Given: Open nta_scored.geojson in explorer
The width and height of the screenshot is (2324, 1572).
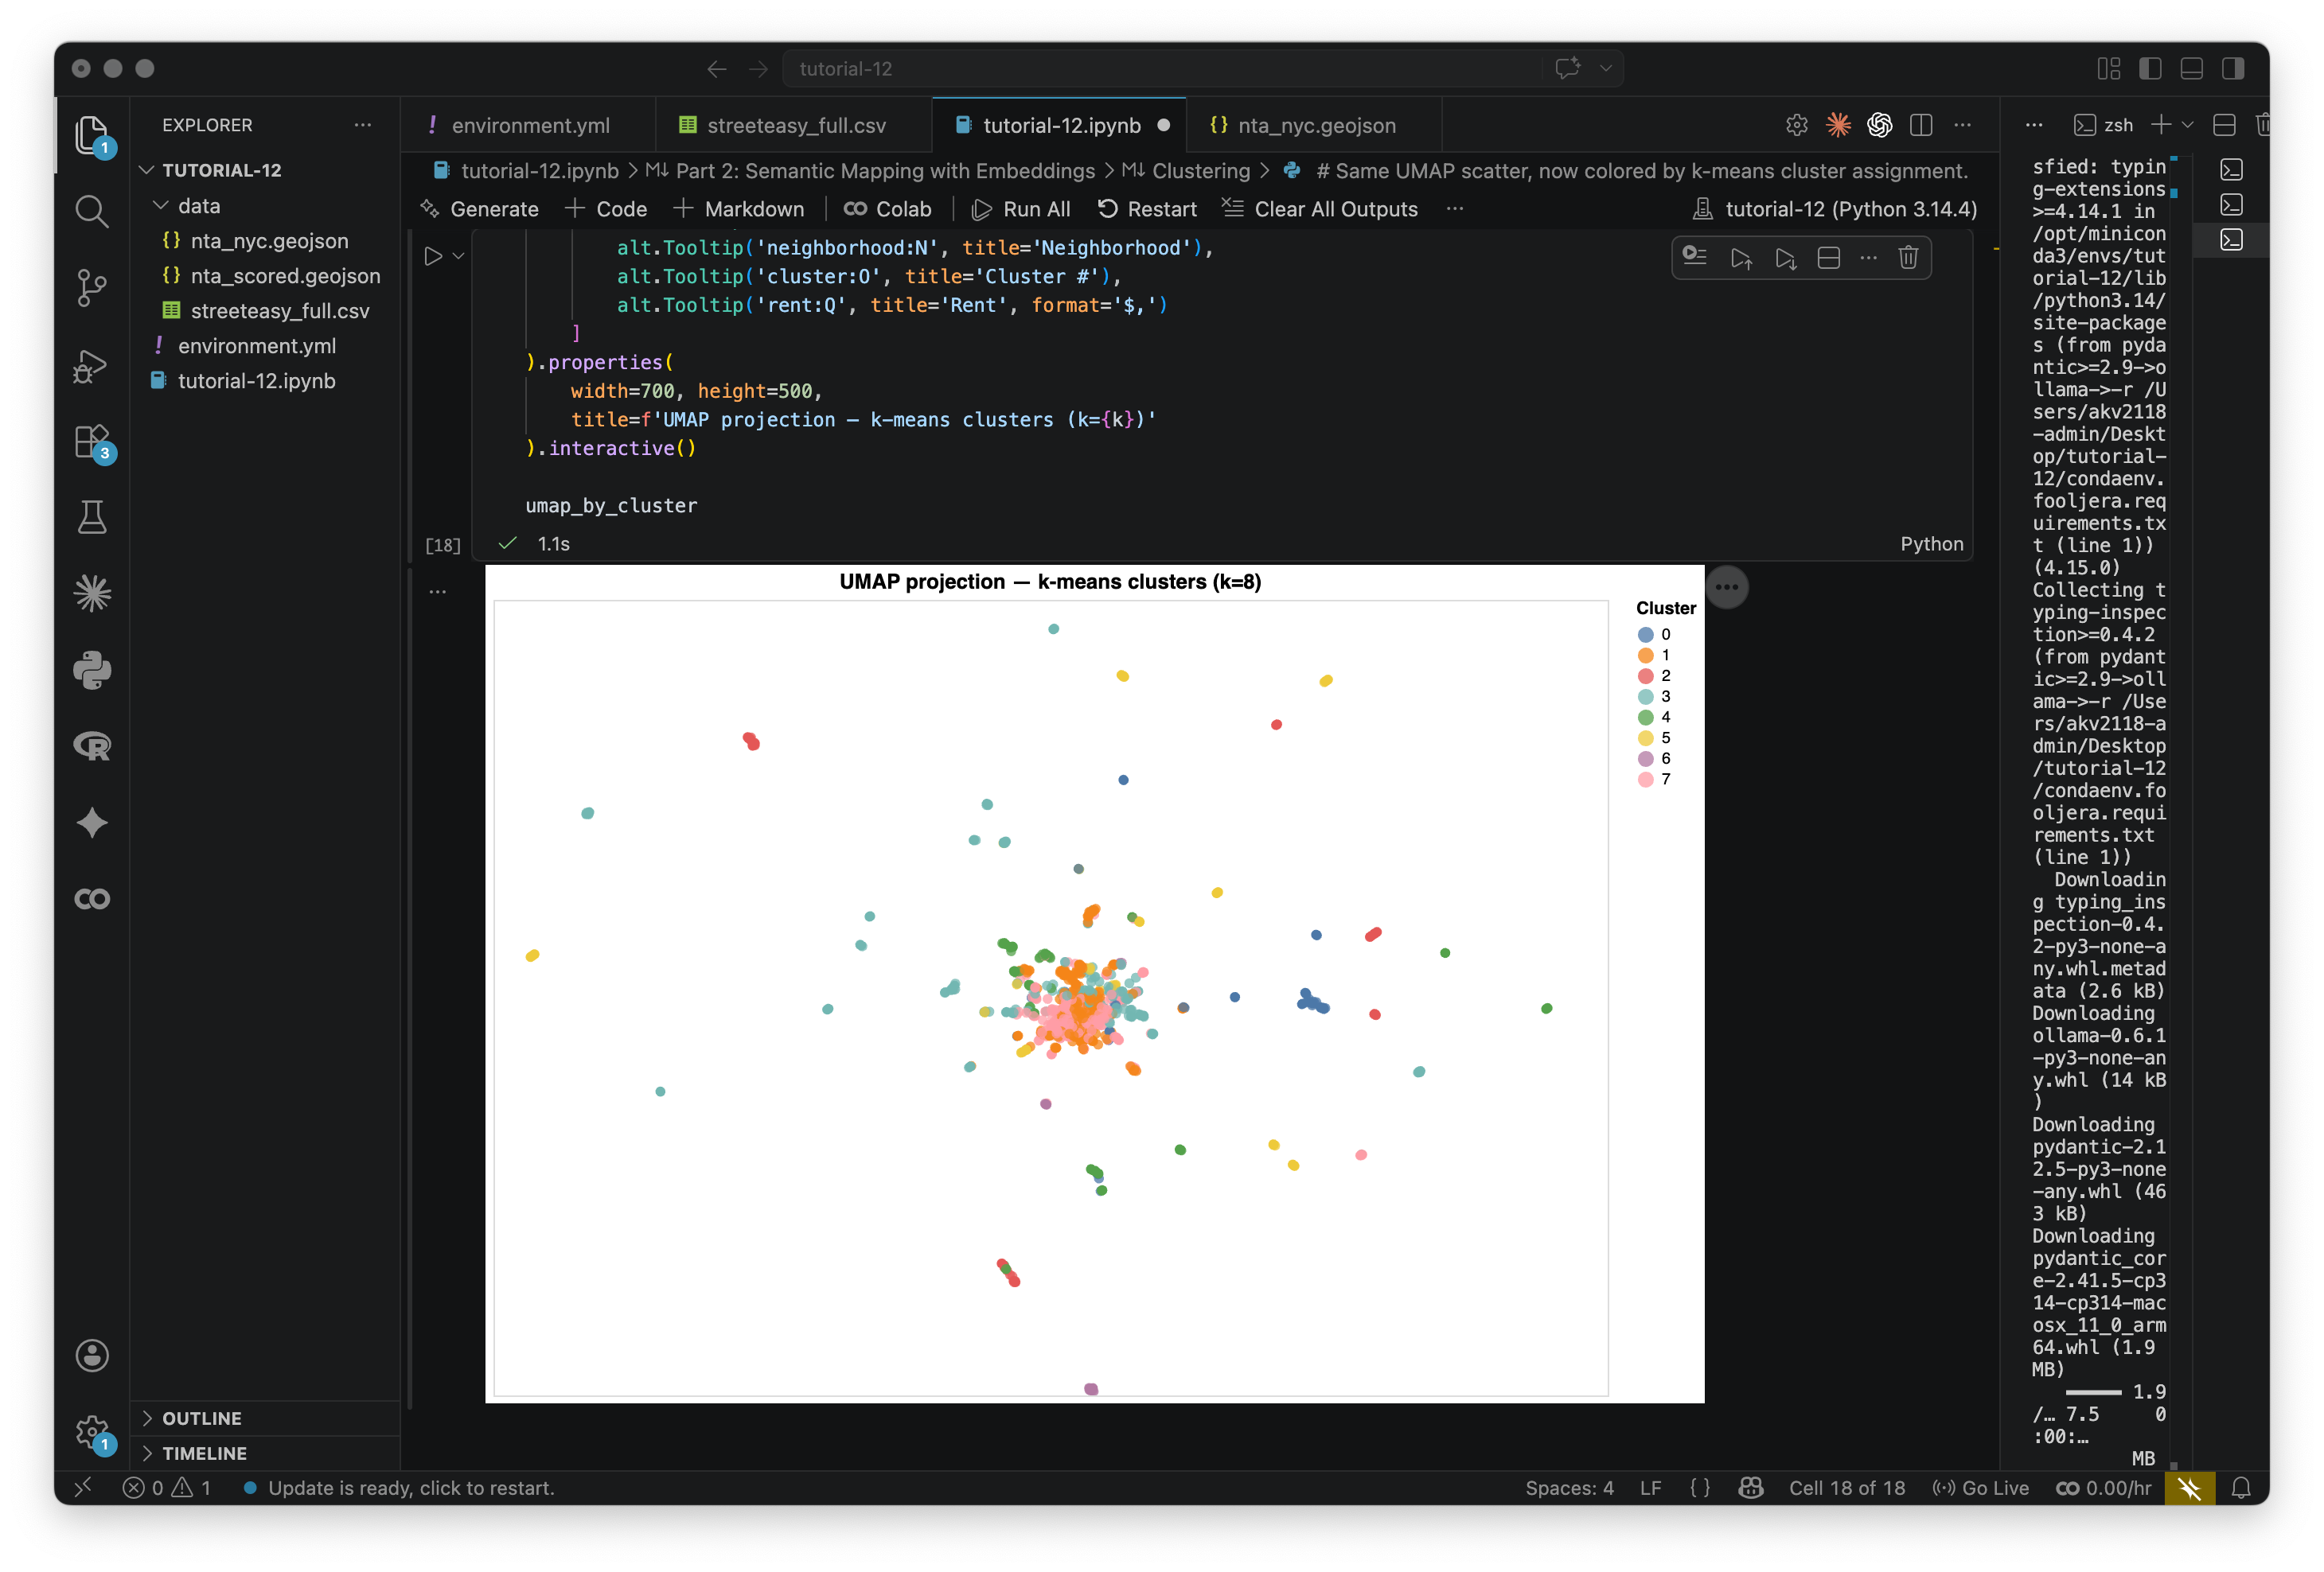Looking at the screenshot, I should tap(285, 276).
